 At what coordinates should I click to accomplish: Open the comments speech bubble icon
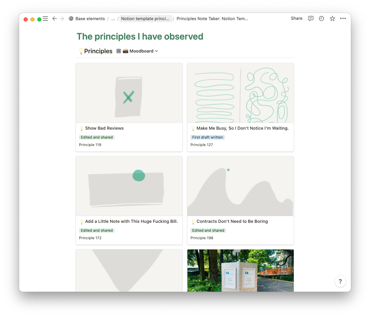tap(310, 19)
